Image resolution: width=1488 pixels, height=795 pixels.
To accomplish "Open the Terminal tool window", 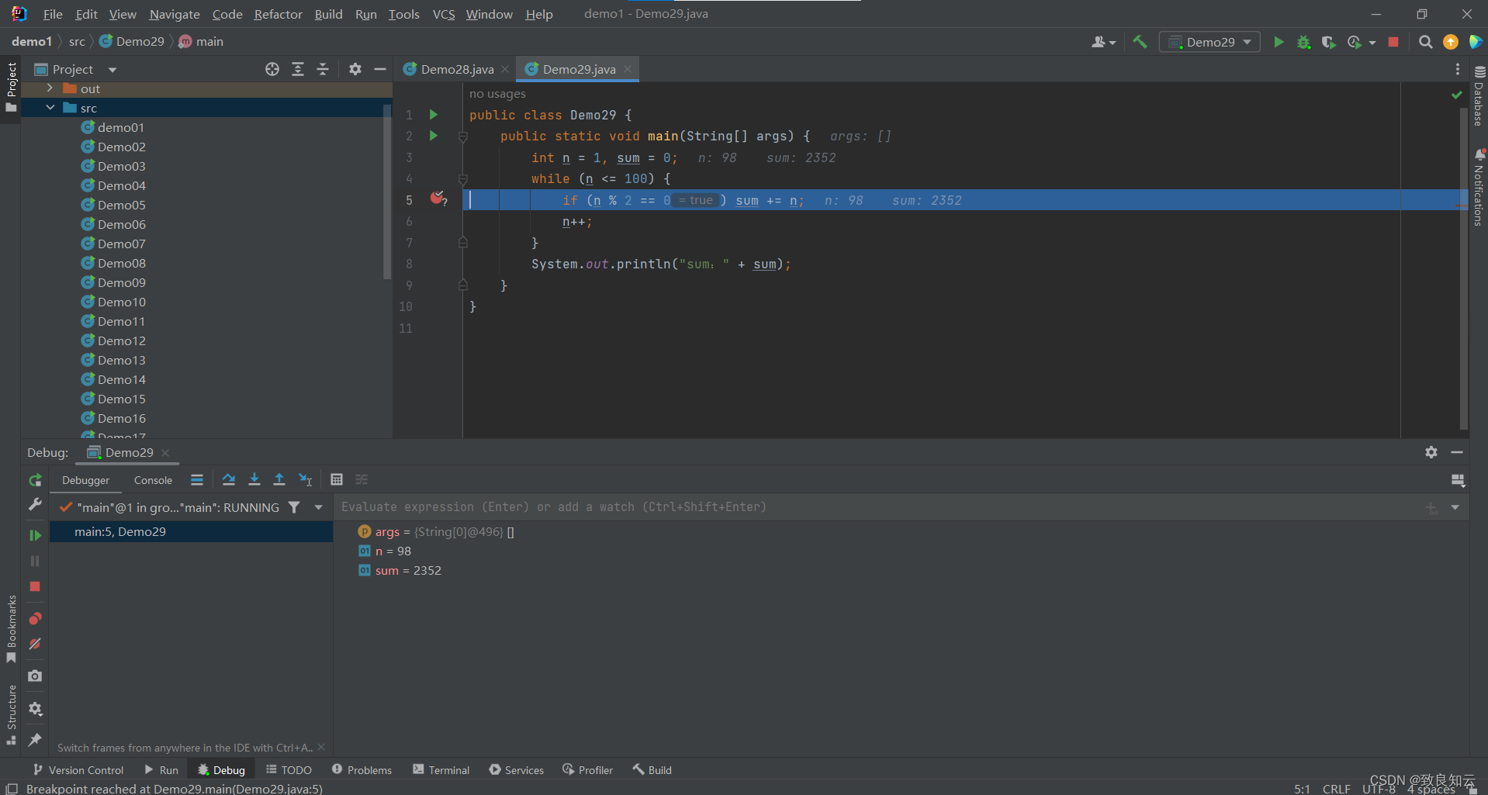I will [x=441, y=770].
